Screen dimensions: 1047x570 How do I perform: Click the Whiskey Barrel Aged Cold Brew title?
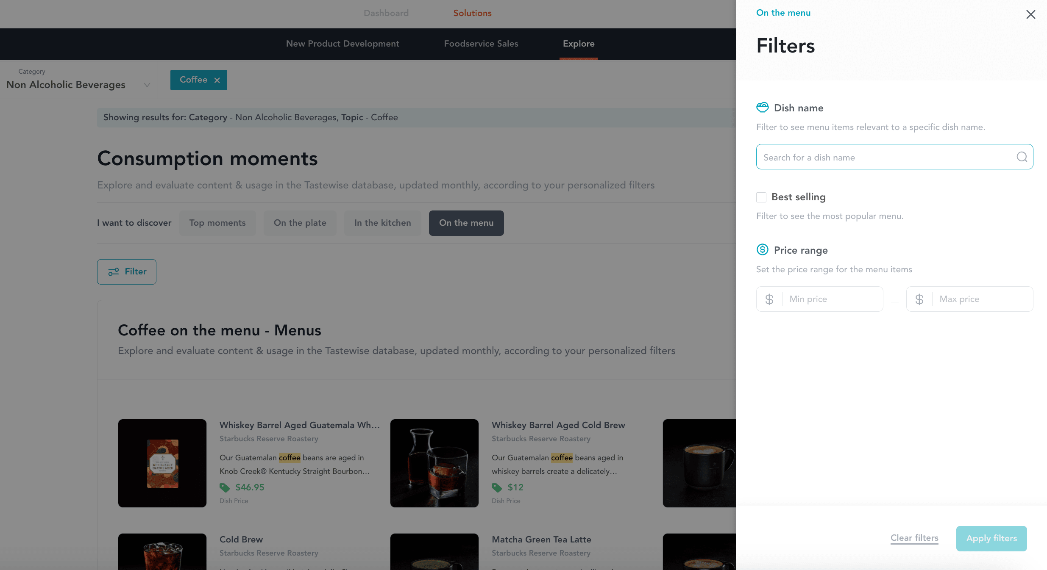pyautogui.click(x=558, y=425)
